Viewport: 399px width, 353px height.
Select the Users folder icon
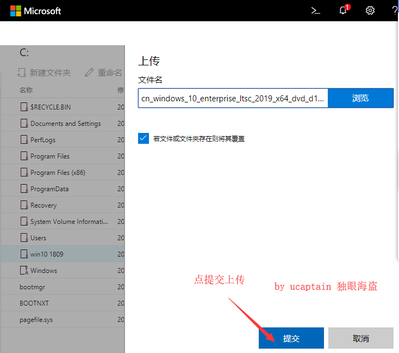pos(24,238)
